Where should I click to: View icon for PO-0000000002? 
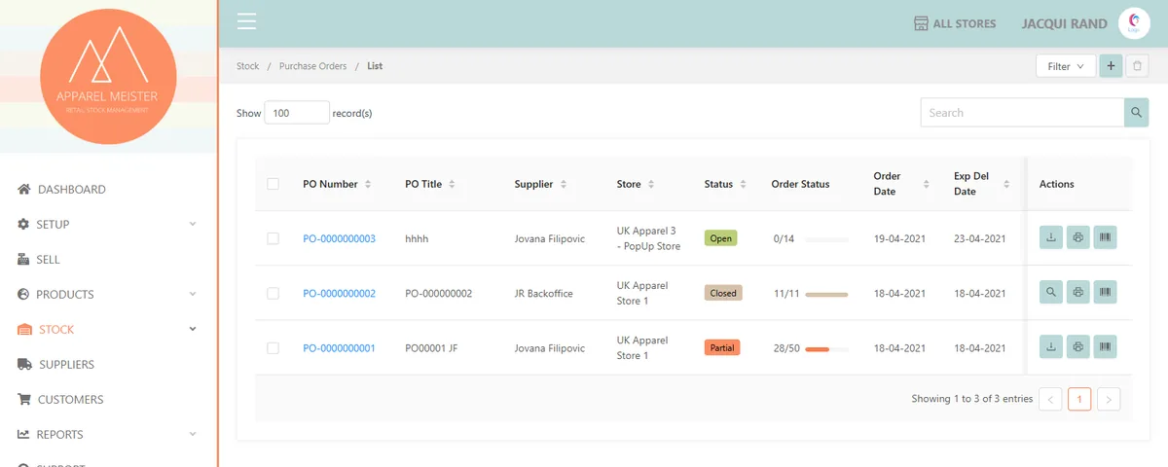click(1051, 293)
